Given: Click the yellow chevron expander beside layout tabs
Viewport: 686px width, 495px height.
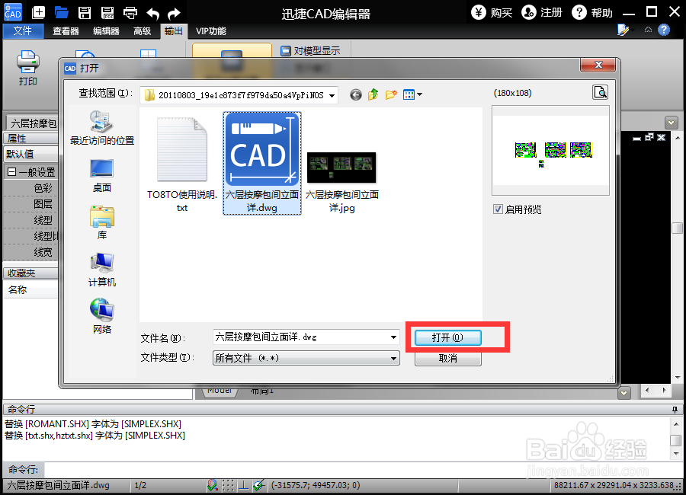Looking at the screenshot, I should (623, 393).
